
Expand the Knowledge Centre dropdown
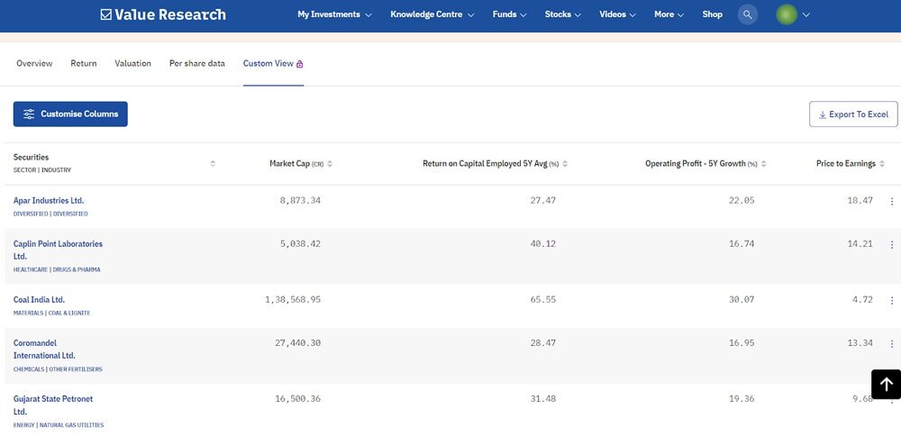click(432, 14)
